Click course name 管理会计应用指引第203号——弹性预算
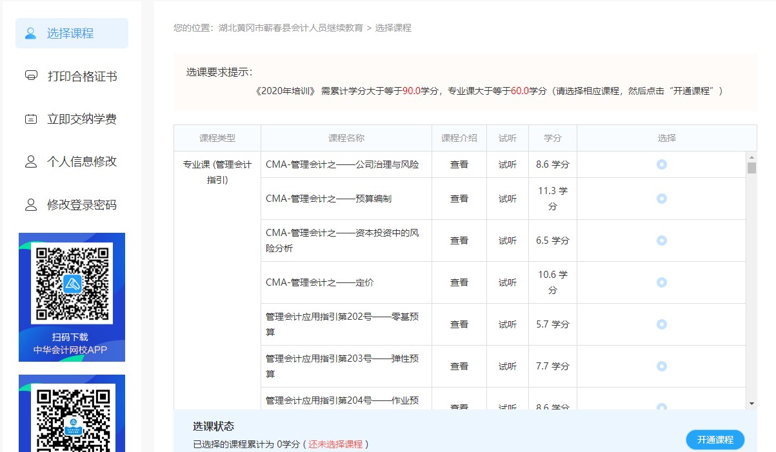776x452 pixels. click(x=343, y=366)
